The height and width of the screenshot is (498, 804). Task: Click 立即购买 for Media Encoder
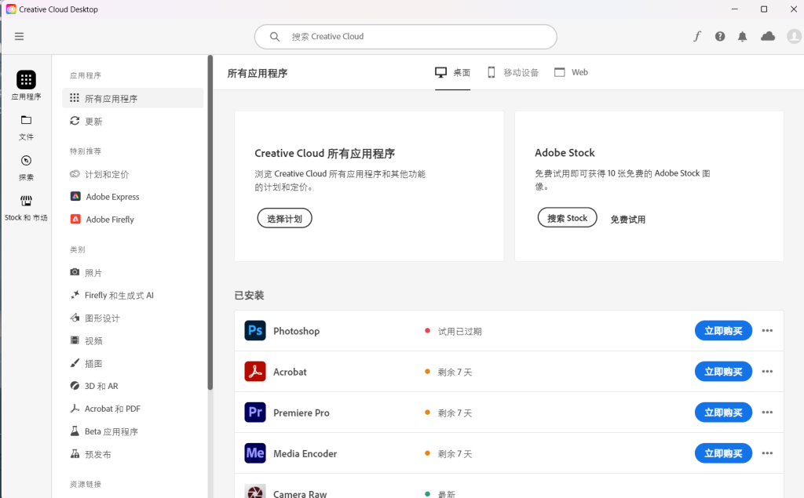[723, 453]
